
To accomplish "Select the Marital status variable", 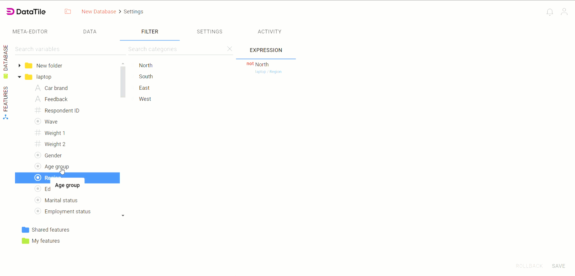I will 61,200.
